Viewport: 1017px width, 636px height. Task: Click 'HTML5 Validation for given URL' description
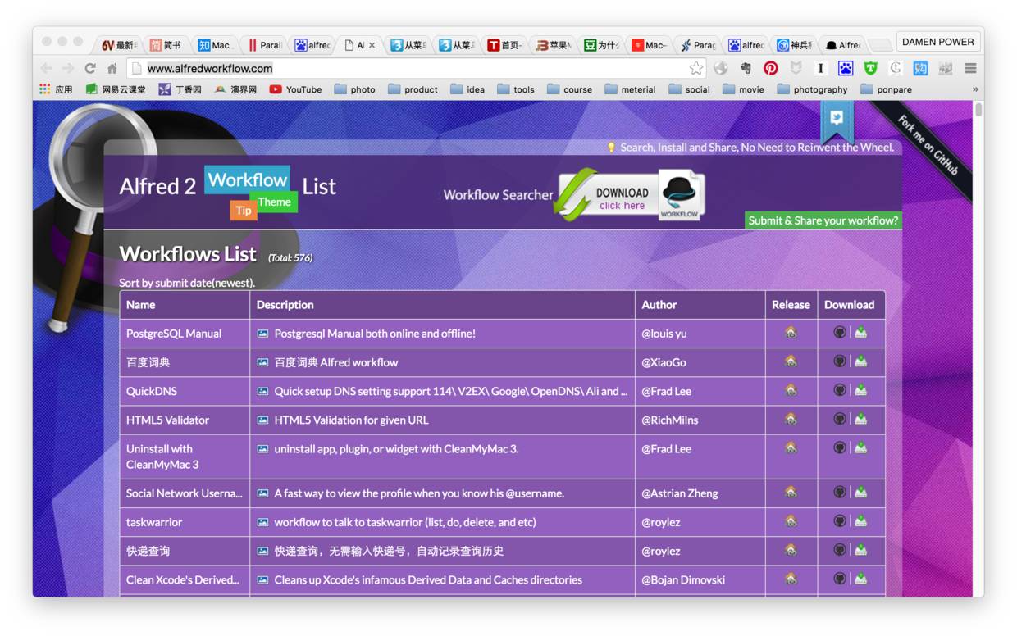click(x=351, y=420)
